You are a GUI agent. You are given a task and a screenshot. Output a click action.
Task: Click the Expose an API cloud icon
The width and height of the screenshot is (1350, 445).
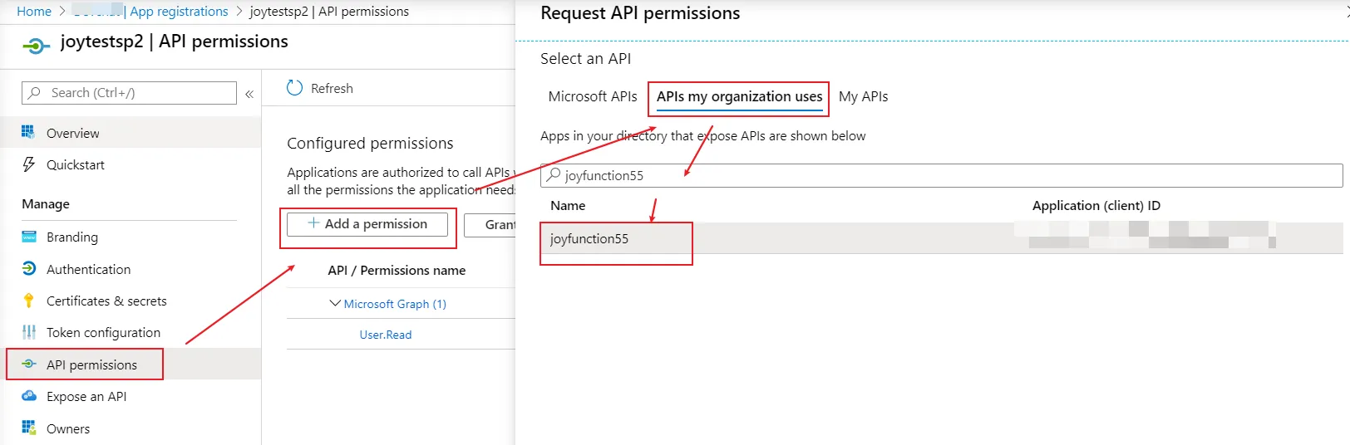click(28, 396)
